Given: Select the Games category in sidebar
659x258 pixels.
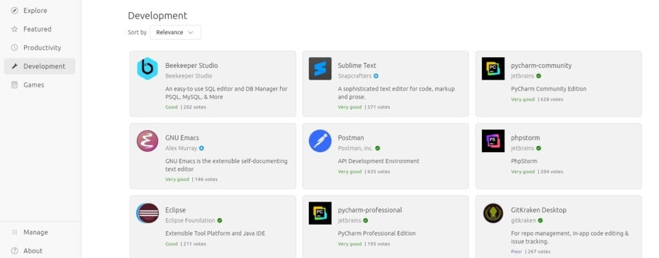Looking at the screenshot, I should (33, 85).
